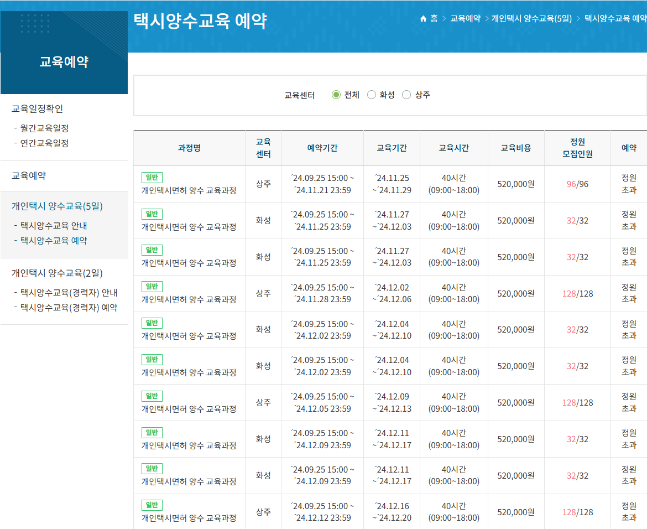
Task: Select the 화성 education center radio button
Action: tap(372, 95)
